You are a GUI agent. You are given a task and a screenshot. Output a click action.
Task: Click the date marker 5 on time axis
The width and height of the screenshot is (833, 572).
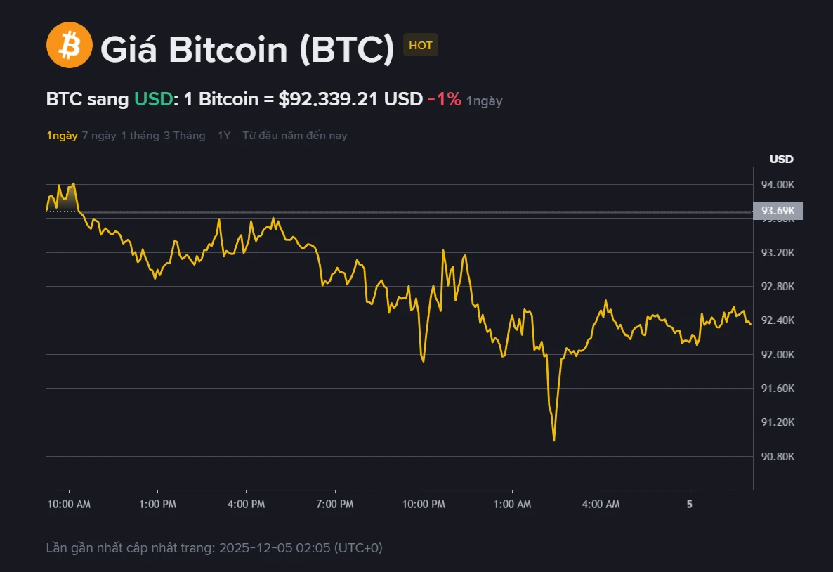[x=690, y=505]
